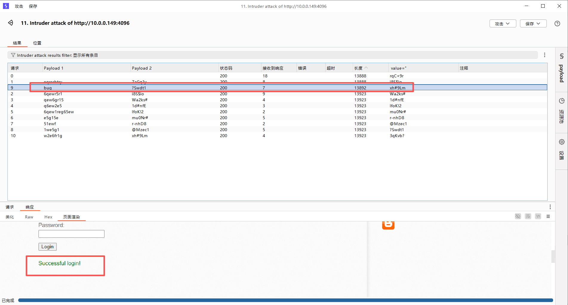
Task: Open the 资源池 resource pool panel icon
Action: 561,101
